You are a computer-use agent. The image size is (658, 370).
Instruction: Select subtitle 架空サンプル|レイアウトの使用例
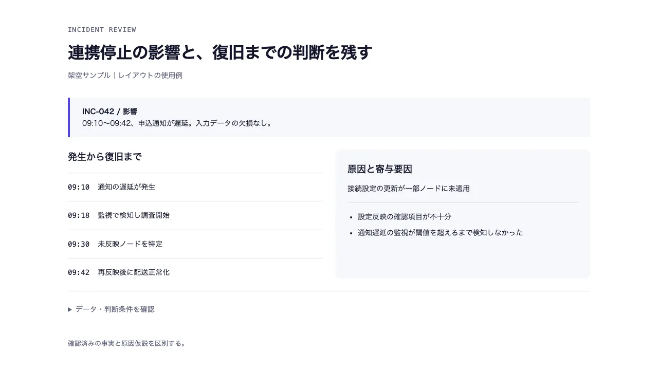click(x=125, y=76)
